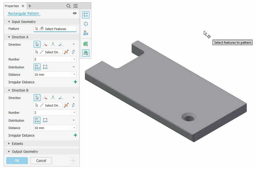Open the Direction B Distribution dropdown arrow
257x169 pixels.
tap(74, 121)
